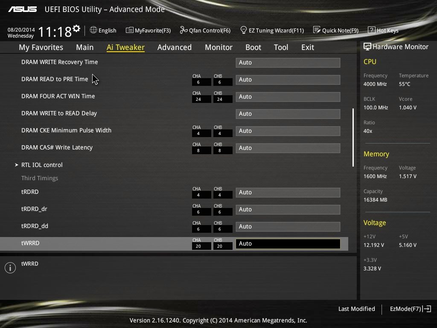Click Quick Note(F9) label
Viewport: 437px width, 328px height.
coord(340,30)
